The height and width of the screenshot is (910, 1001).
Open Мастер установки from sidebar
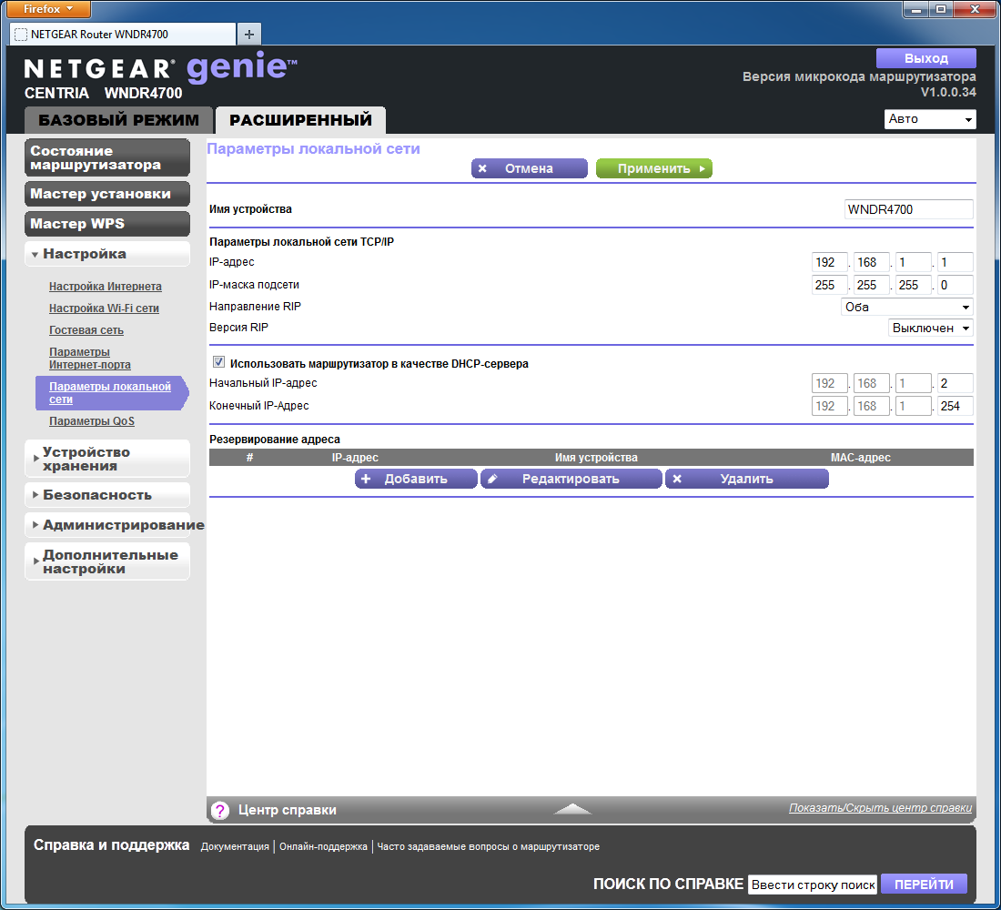click(x=107, y=194)
